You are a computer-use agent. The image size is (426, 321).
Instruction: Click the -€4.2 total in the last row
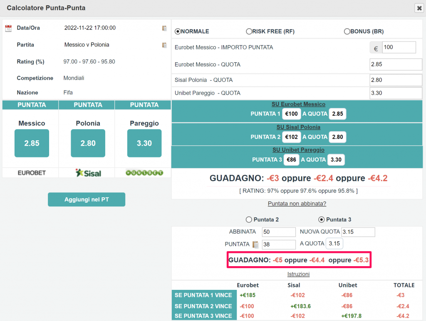coord(403,316)
